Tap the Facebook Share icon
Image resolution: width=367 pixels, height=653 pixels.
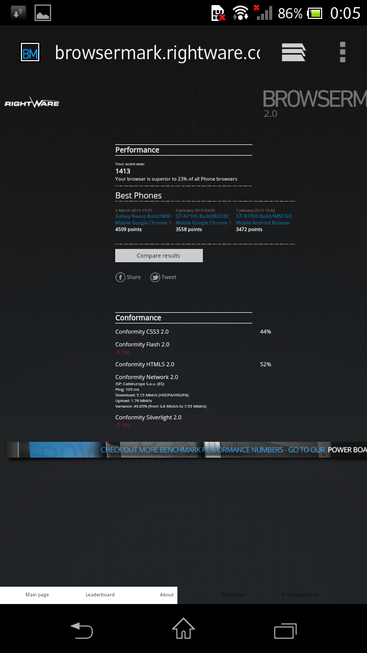click(x=121, y=277)
